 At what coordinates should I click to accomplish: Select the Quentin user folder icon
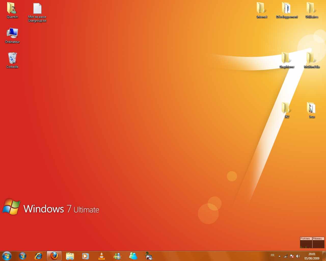pos(12,10)
